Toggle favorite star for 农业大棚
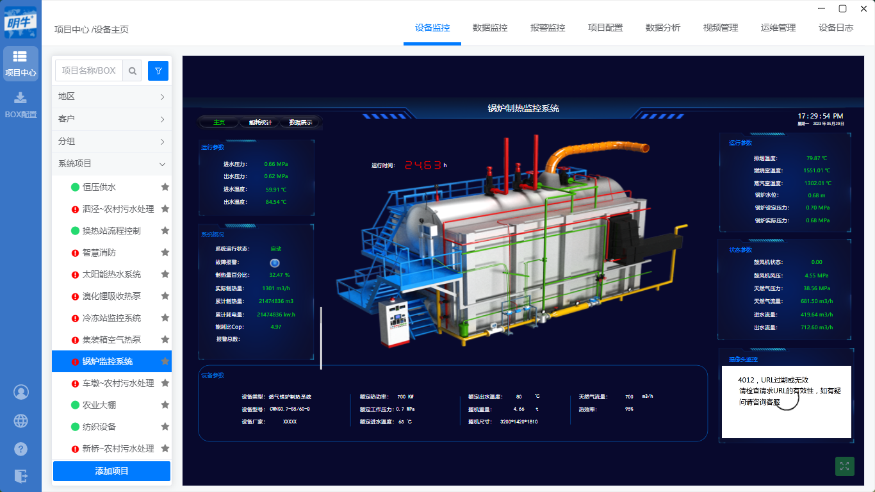The height and width of the screenshot is (492, 875). (165, 405)
